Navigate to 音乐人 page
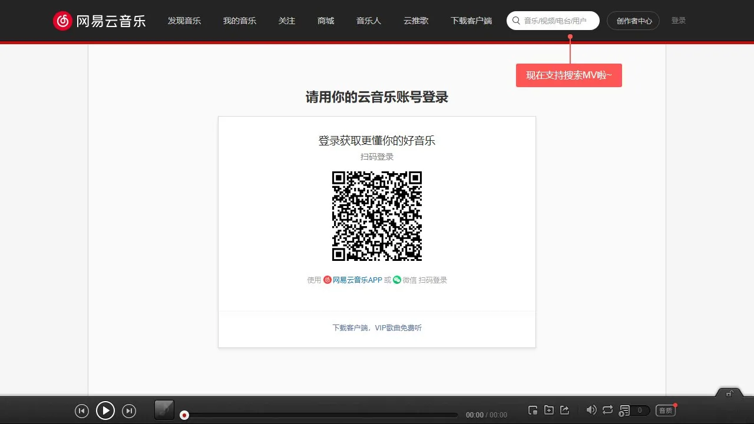754x424 pixels. click(369, 21)
